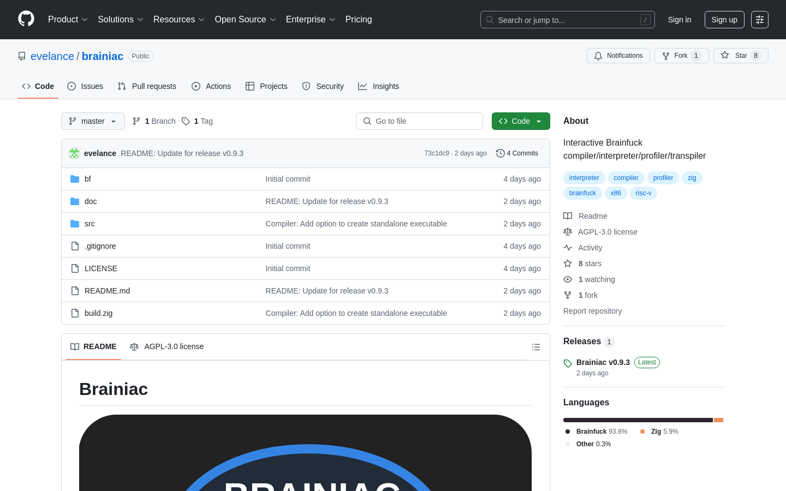
Task: Open the Projects tab
Action: (266, 86)
